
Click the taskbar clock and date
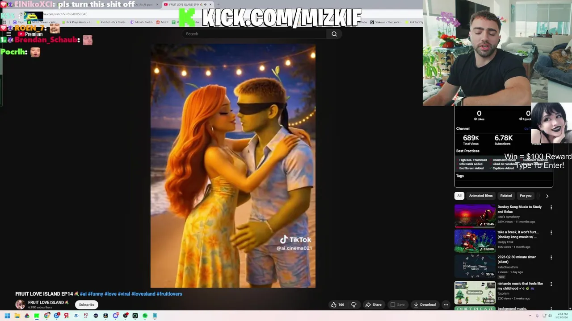563,316
